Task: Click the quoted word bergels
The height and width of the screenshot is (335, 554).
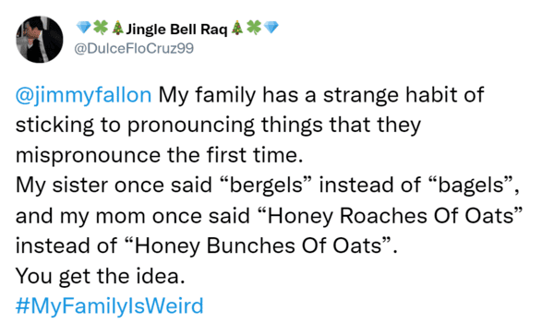Action: pos(266,185)
